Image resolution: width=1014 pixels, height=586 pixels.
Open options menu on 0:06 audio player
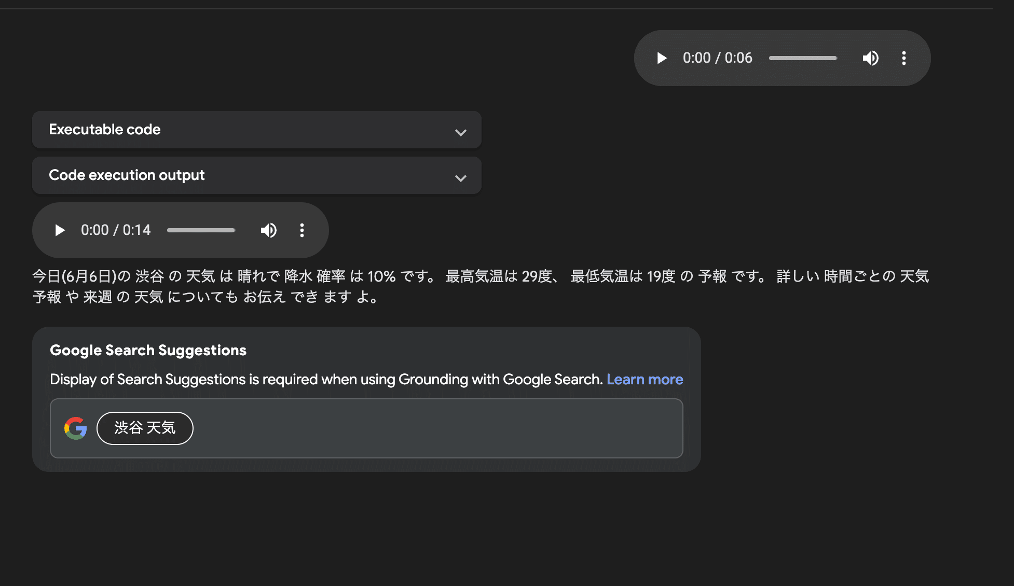[903, 58]
